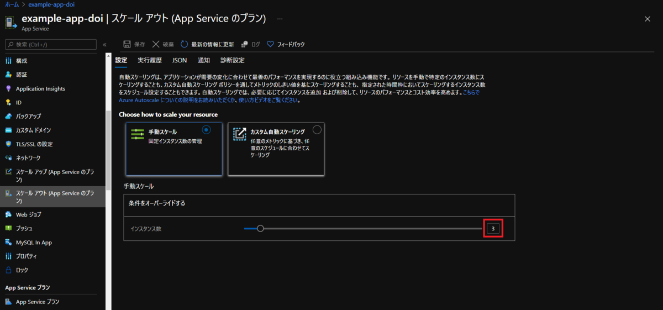Open the 診断設定 tab
This screenshot has height=310, width=663.
pos(232,60)
